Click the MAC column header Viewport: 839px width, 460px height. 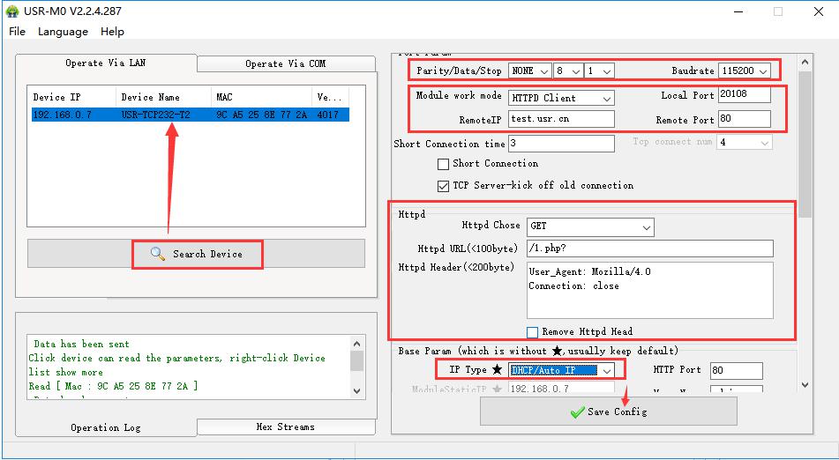pyautogui.click(x=261, y=97)
